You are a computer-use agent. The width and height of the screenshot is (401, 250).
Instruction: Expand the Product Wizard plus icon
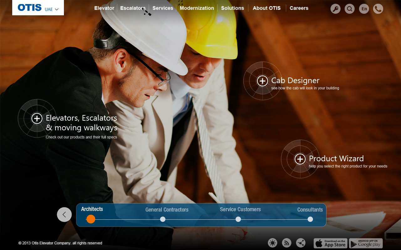coord(300,159)
